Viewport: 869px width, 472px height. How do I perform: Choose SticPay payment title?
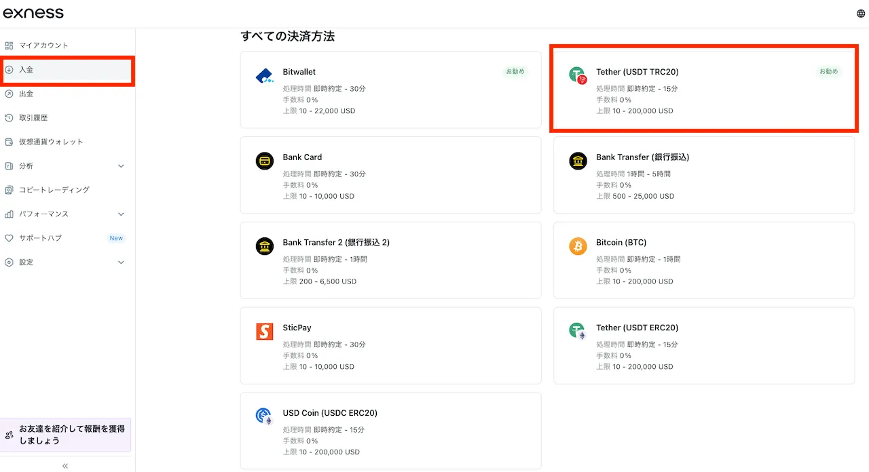pyautogui.click(x=297, y=328)
